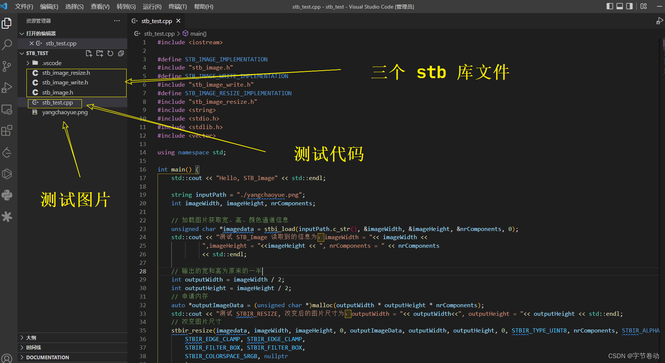Open the View menu
Screen dimensions: 665x363
[100, 6]
